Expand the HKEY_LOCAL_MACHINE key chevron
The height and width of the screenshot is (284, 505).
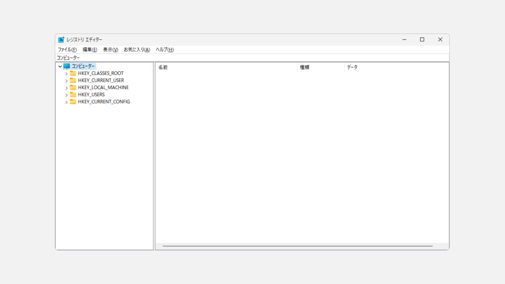67,88
